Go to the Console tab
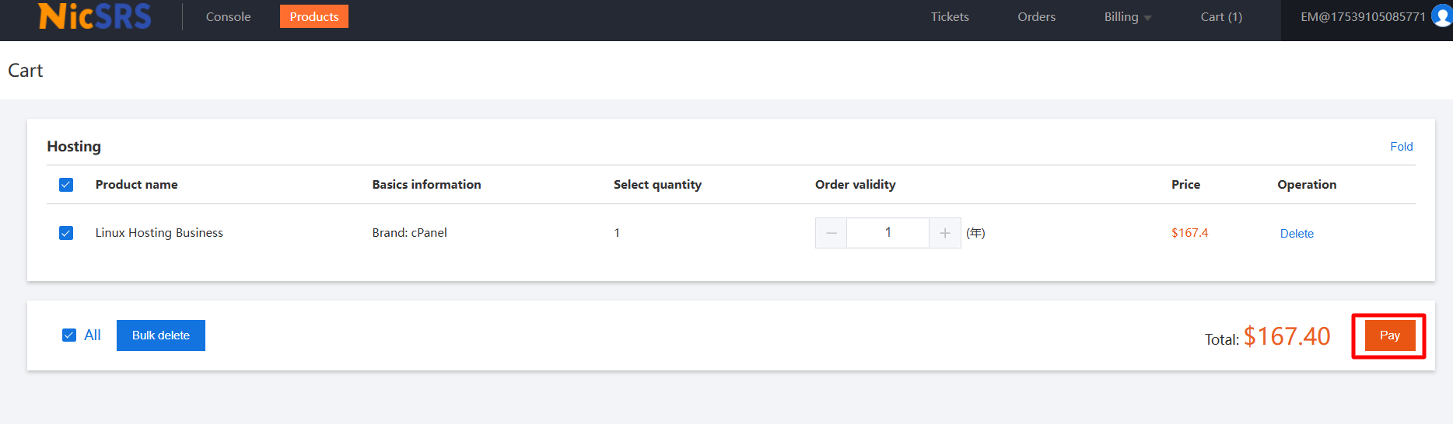Screen dimensions: 1453x424 pyautogui.click(x=228, y=17)
